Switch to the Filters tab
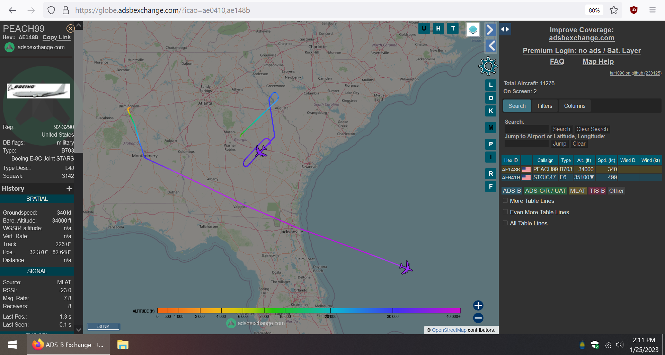Screen dimensions: 665x355 (544, 106)
